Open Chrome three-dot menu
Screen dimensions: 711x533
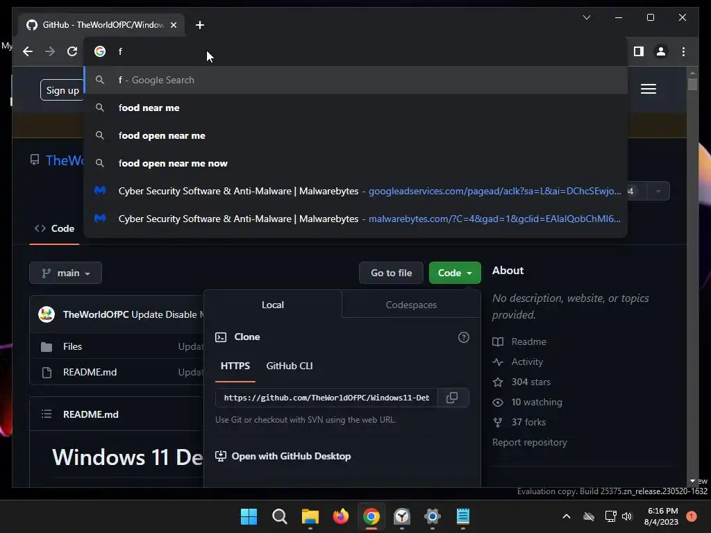click(684, 51)
